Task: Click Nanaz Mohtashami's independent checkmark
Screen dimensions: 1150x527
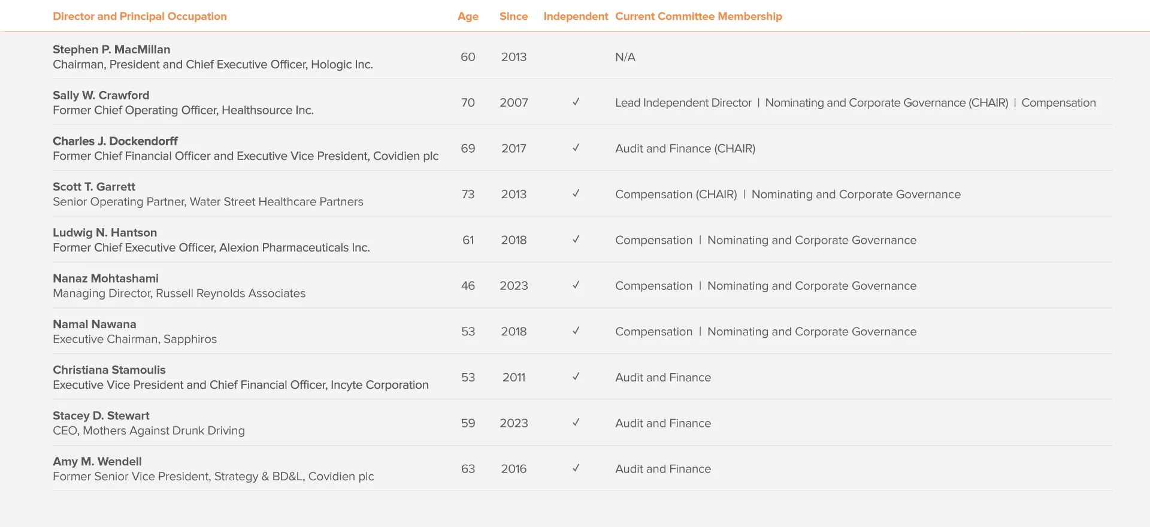Action: pyautogui.click(x=576, y=285)
